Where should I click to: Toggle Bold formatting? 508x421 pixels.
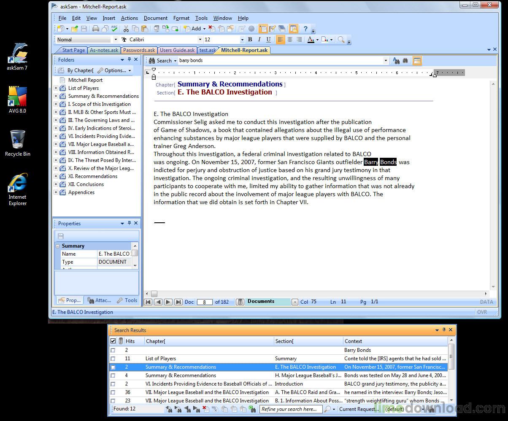pyautogui.click(x=250, y=40)
